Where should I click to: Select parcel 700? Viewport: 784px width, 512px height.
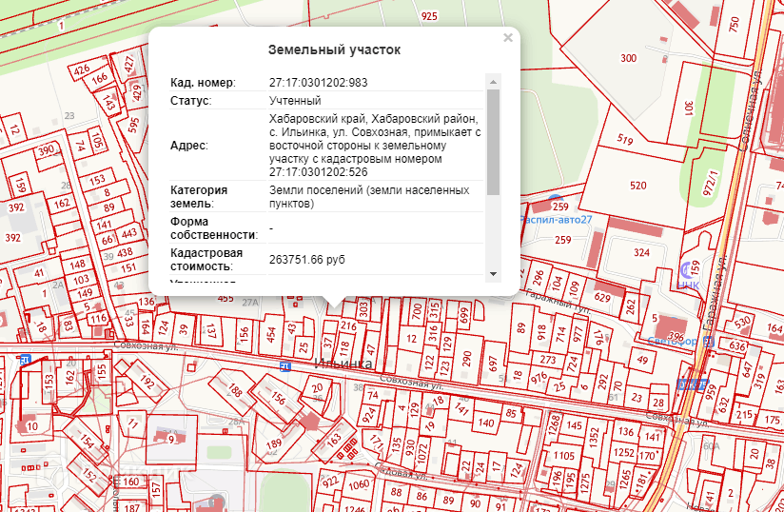pos(417,312)
